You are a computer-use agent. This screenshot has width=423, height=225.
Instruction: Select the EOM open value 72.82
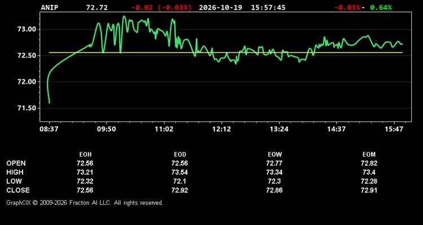pyautogui.click(x=369, y=163)
